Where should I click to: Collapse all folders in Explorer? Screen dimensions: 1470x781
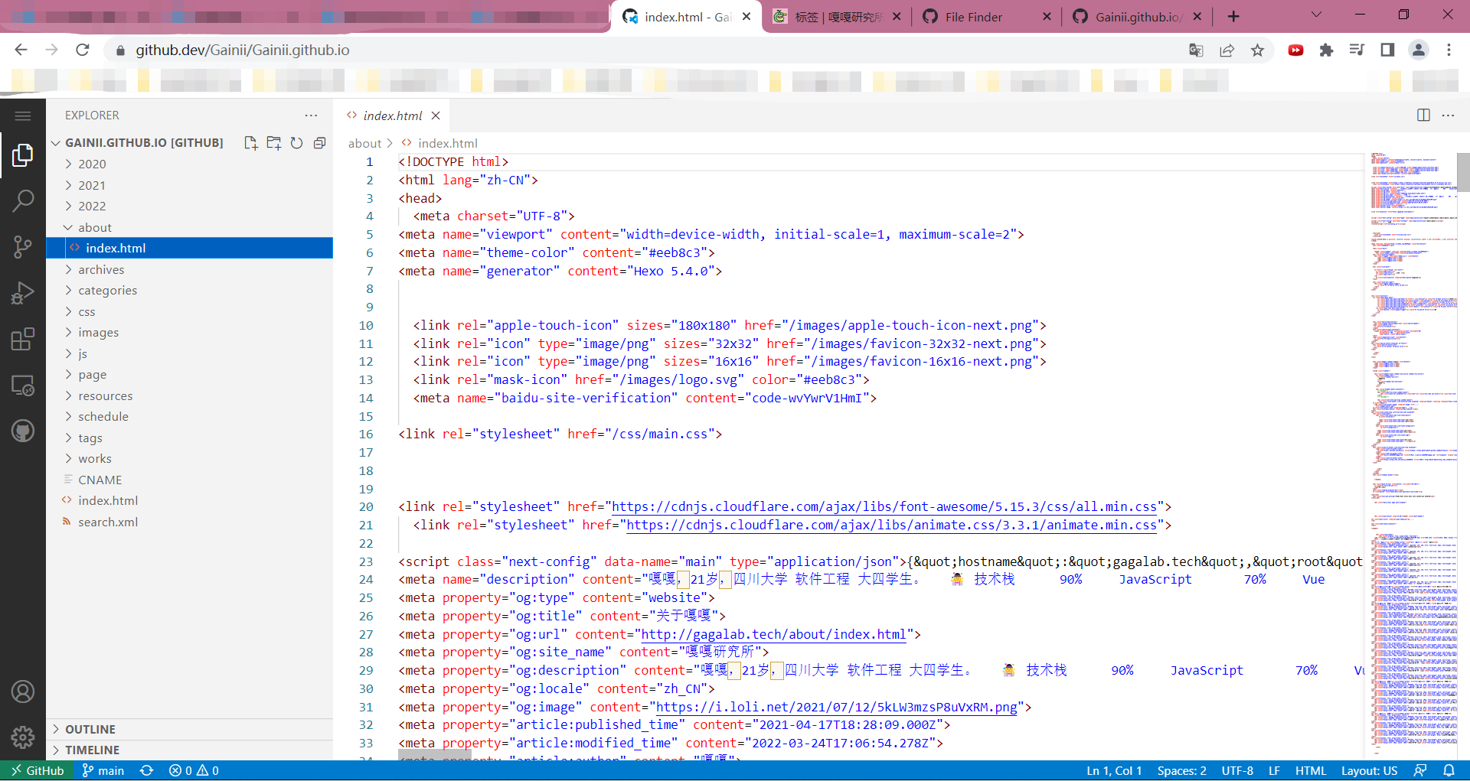point(319,143)
